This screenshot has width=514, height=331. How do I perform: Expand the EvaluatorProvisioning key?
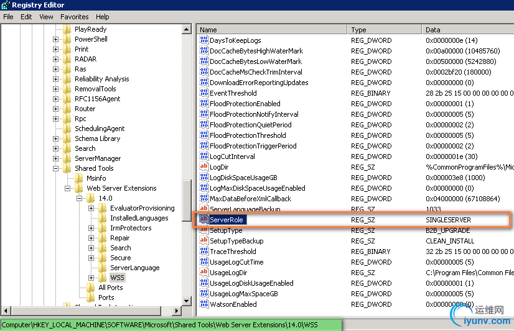pos(91,208)
